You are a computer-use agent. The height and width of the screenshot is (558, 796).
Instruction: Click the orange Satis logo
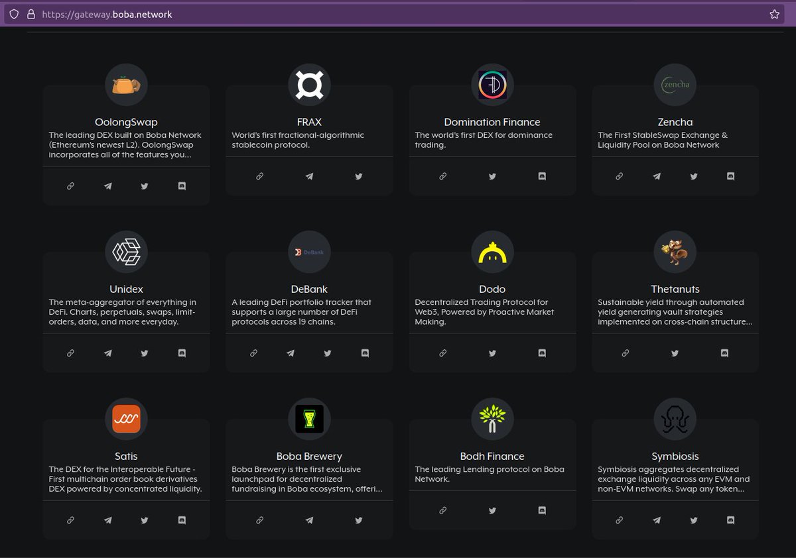point(126,419)
